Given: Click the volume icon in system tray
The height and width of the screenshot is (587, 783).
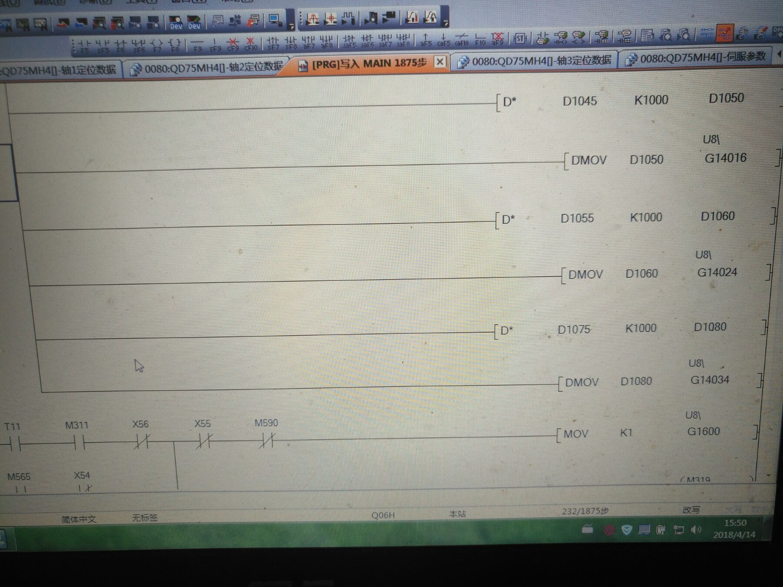Looking at the screenshot, I should pyautogui.click(x=696, y=530).
